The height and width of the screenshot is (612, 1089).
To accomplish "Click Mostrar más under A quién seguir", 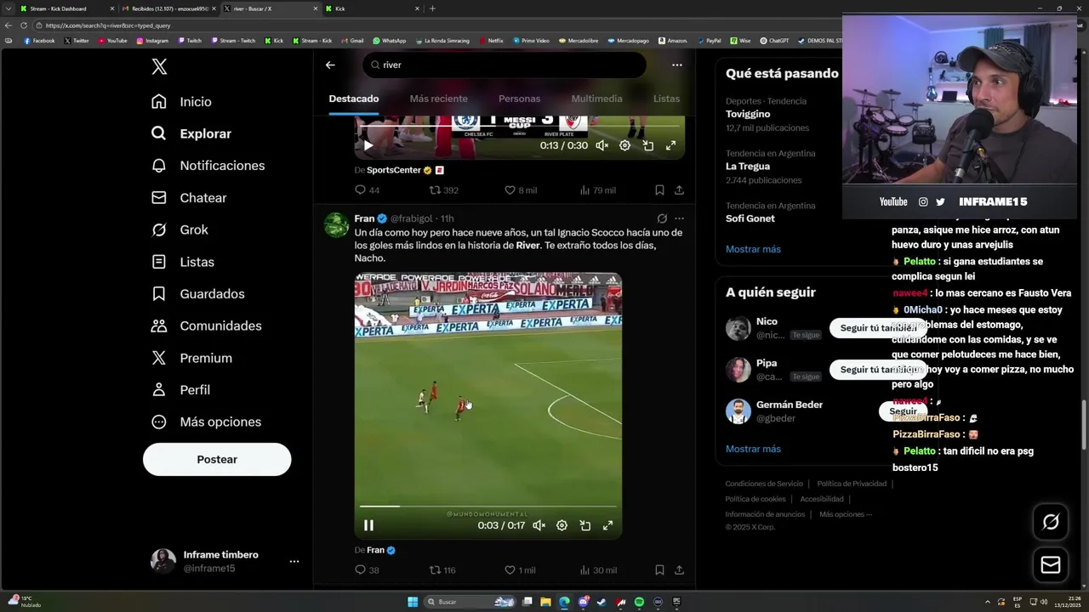I will (x=753, y=449).
